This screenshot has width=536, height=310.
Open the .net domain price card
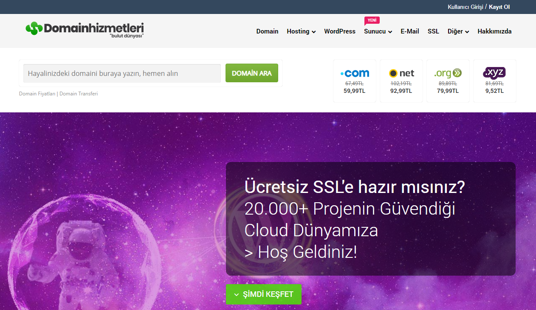[401, 81]
